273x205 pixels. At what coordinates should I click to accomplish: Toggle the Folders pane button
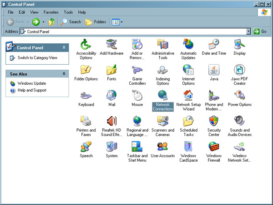coord(96,22)
